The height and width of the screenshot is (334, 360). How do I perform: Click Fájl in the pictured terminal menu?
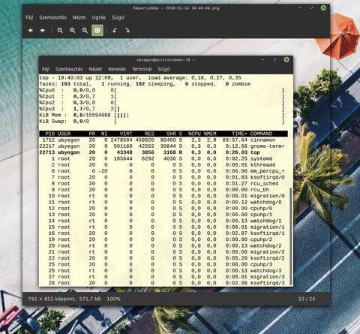(x=46, y=69)
